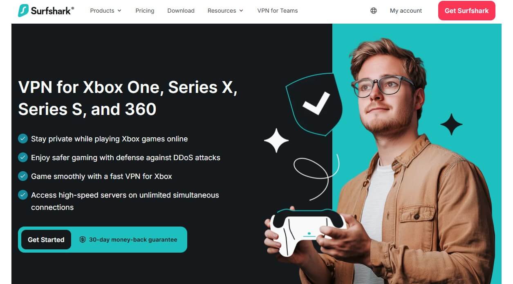
Task: Click the black star on teal background
Action: (x=451, y=124)
